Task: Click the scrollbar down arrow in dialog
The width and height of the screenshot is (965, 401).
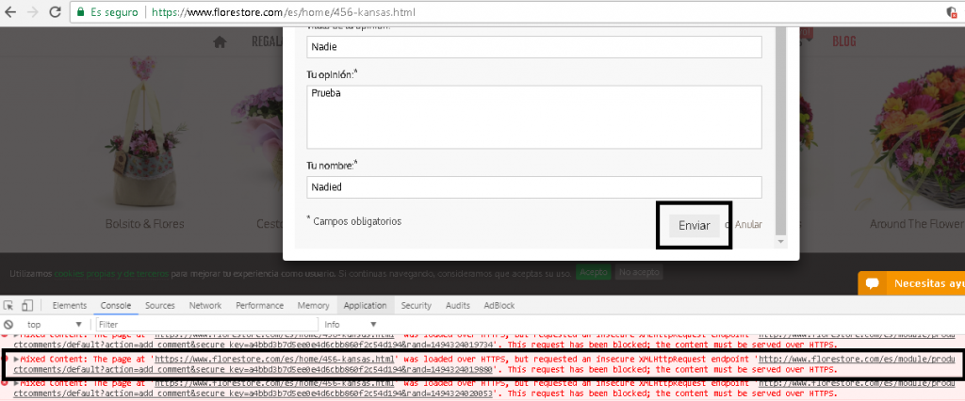Action: [780, 242]
